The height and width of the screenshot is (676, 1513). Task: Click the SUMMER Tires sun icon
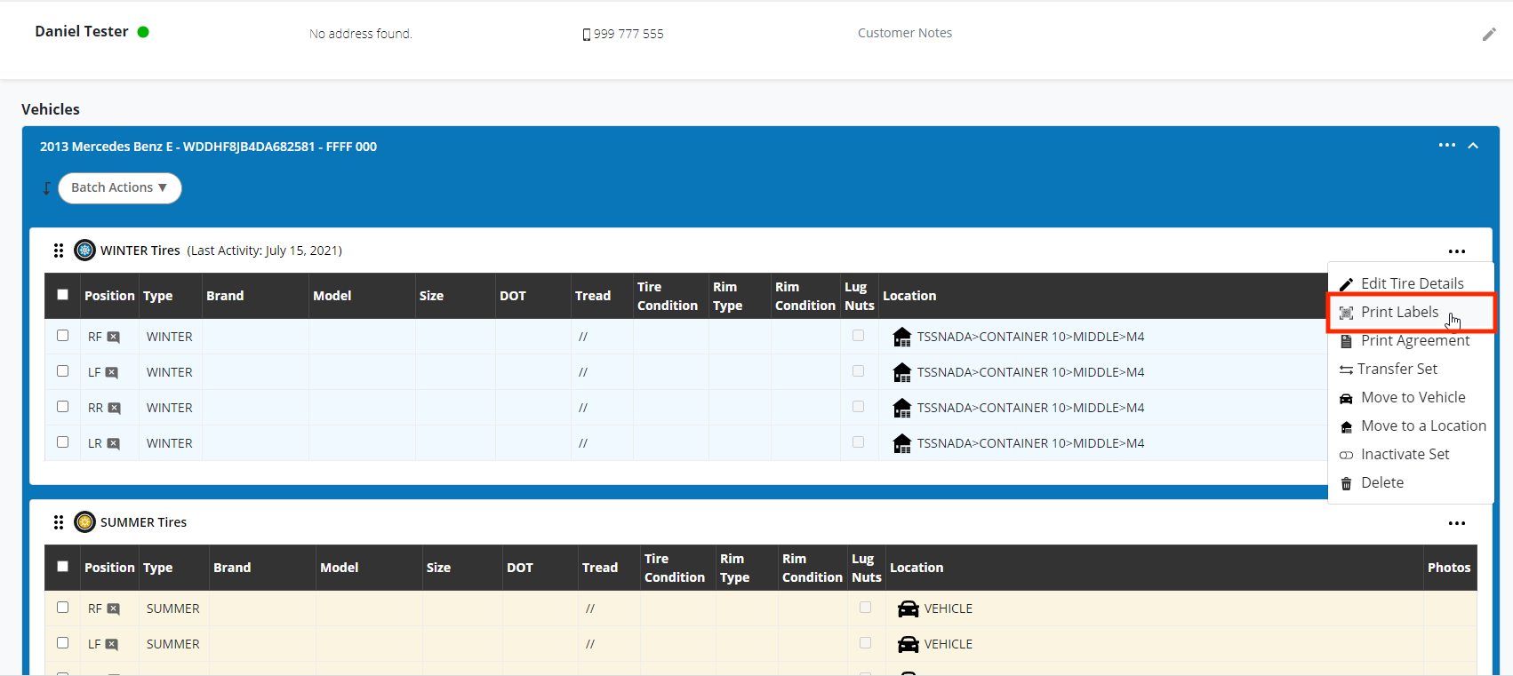(84, 522)
